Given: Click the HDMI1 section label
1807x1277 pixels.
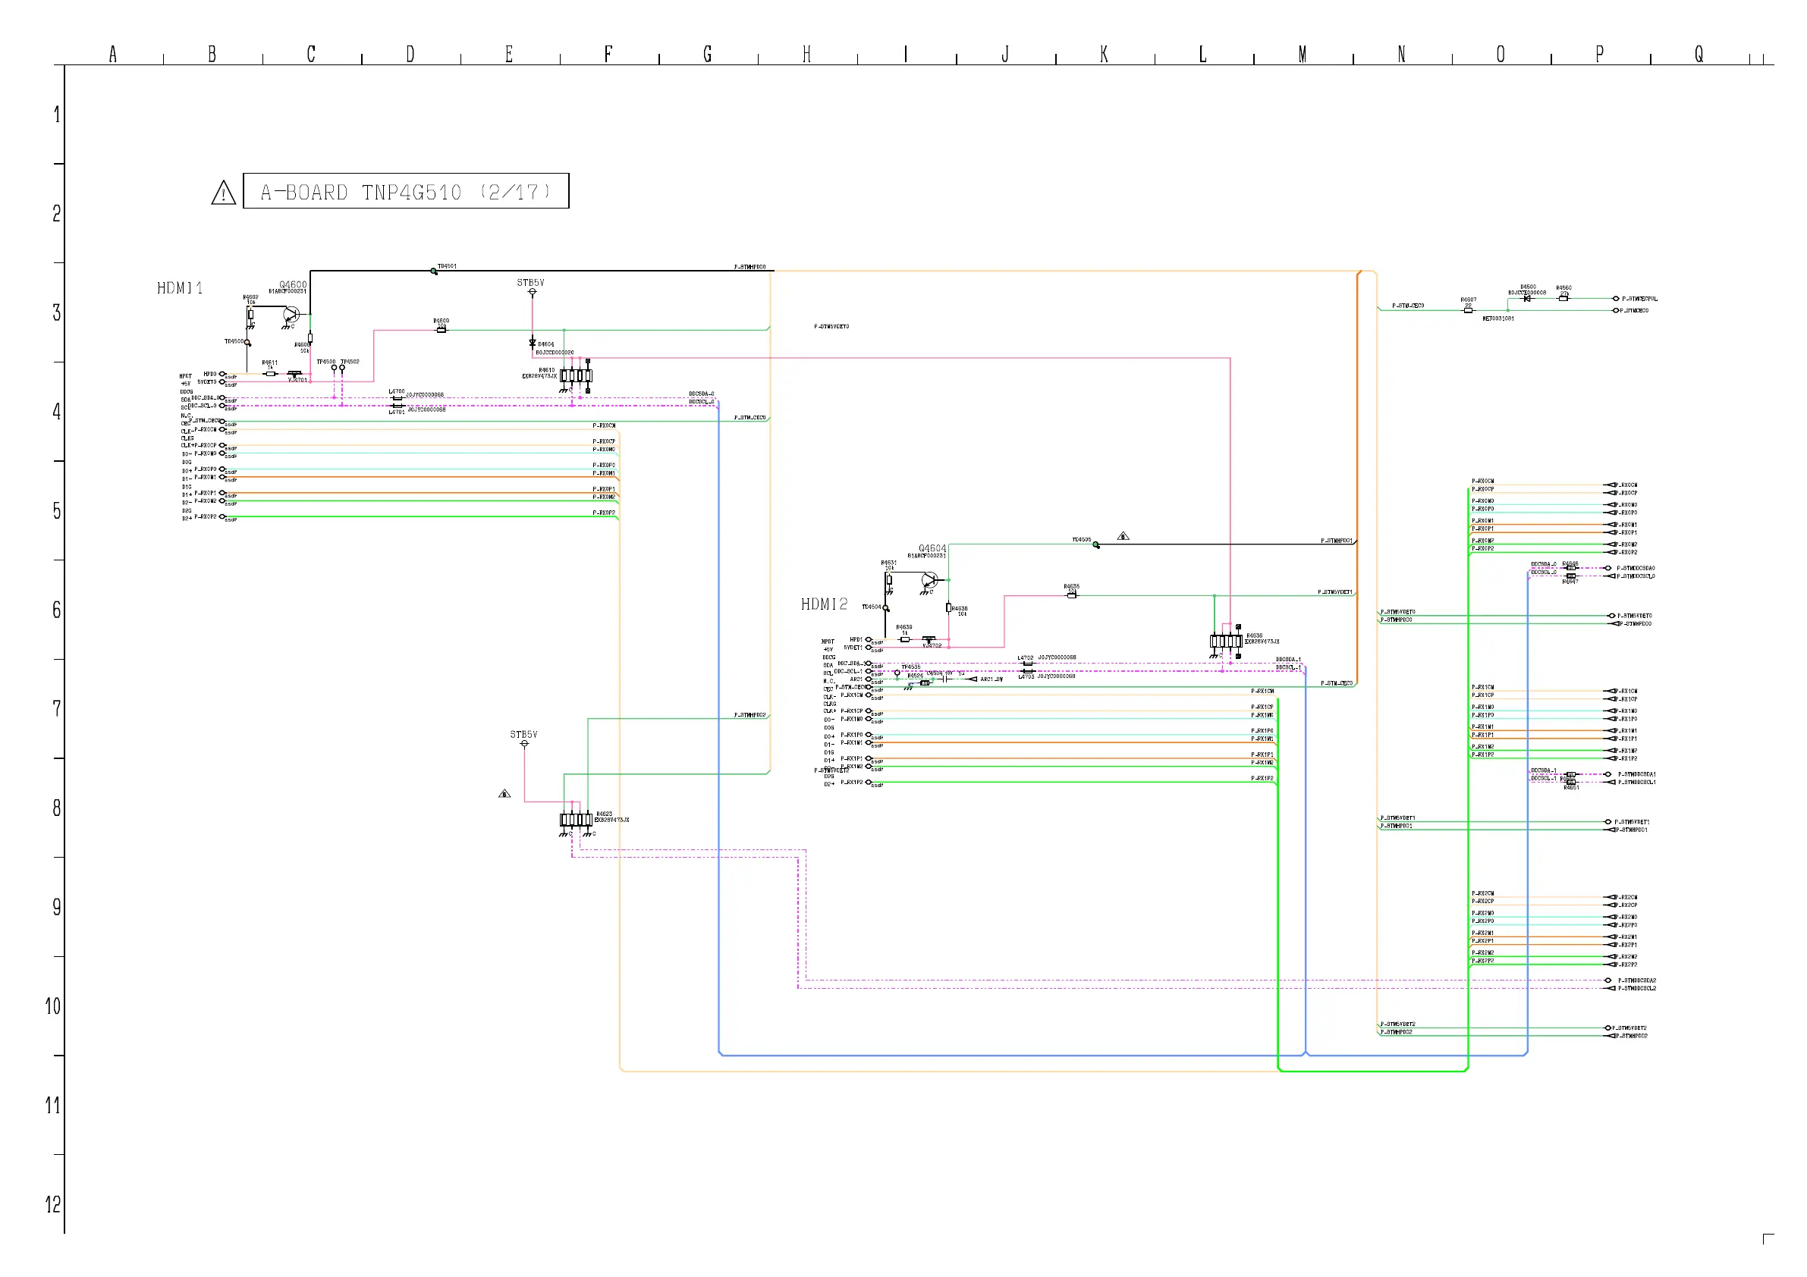Looking at the screenshot, I should [180, 288].
